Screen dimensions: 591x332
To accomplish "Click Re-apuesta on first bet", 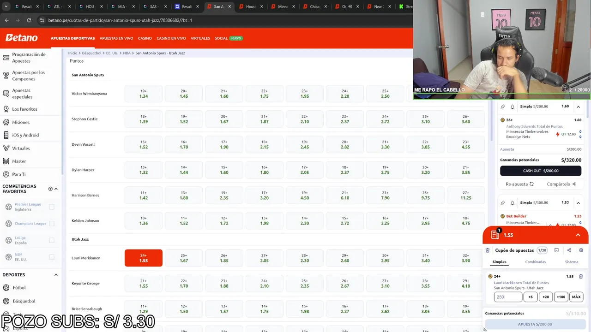I will (x=519, y=184).
